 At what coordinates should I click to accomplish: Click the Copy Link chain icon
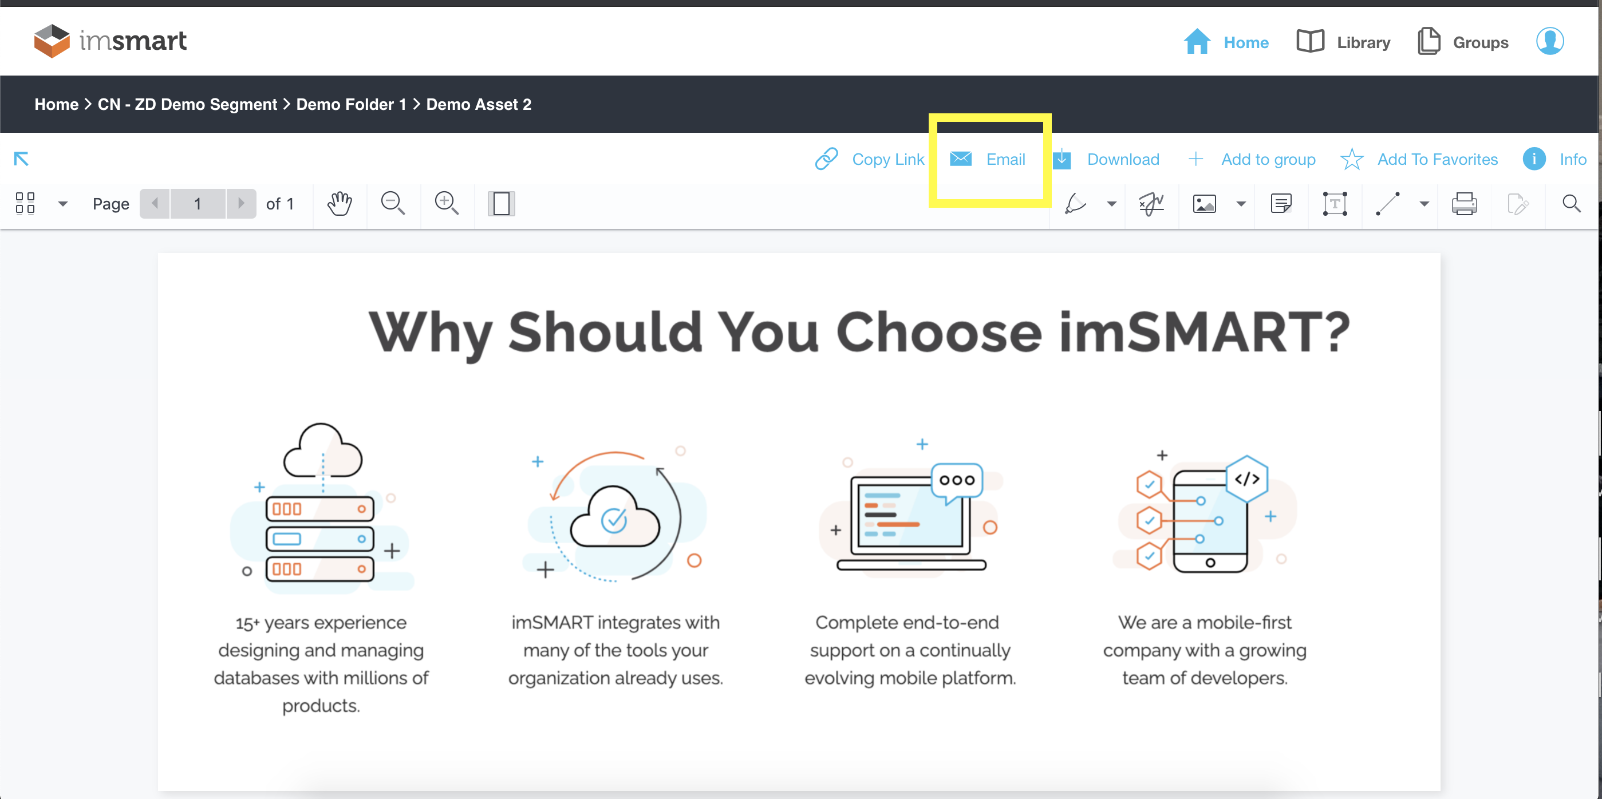coord(827,159)
